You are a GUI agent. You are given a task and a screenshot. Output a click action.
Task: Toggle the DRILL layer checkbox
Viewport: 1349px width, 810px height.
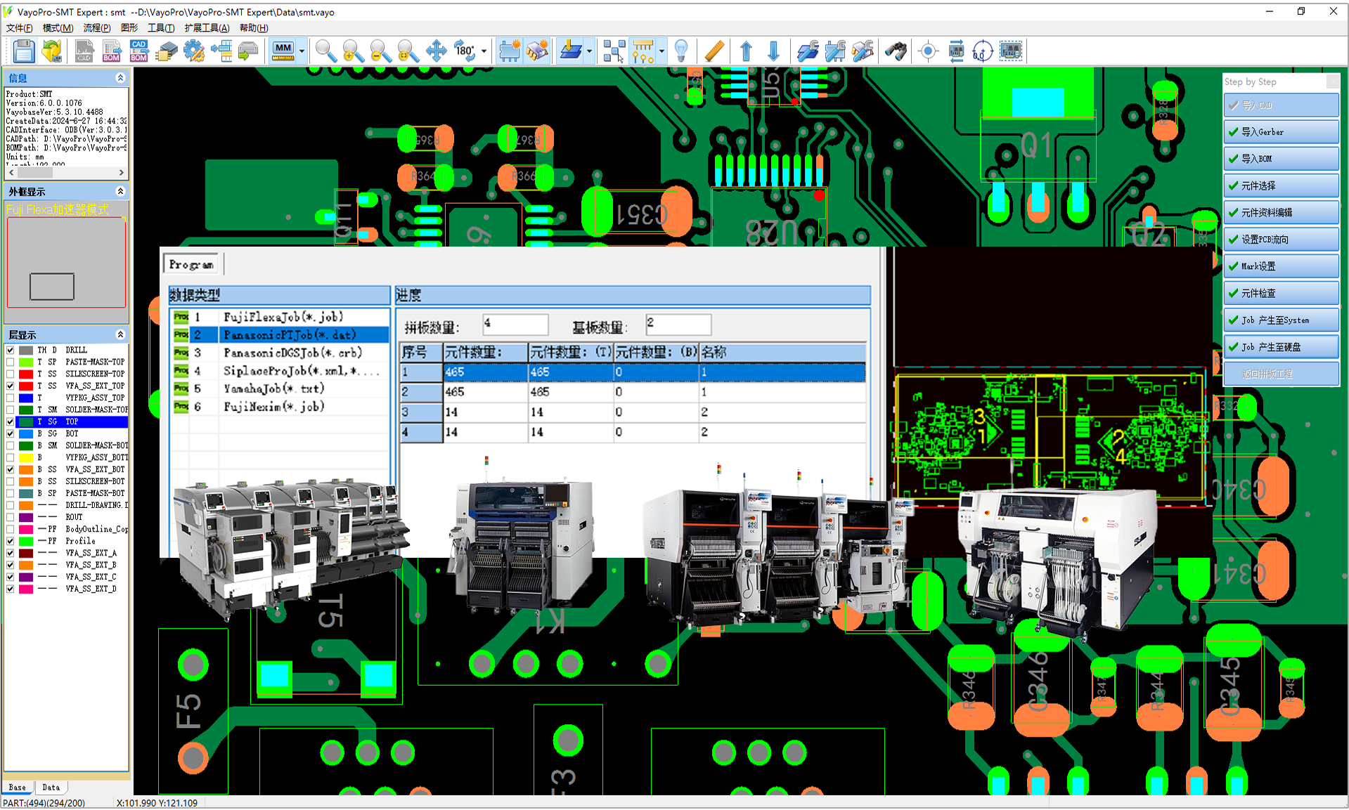(11, 350)
